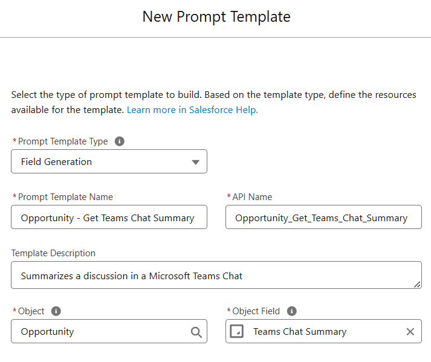Click the Opportunity object lookup field
The image size is (431, 362).
(x=109, y=331)
